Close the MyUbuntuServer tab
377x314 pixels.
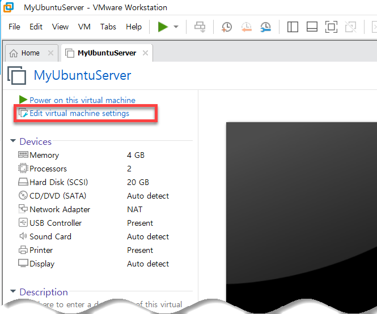point(145,53)
